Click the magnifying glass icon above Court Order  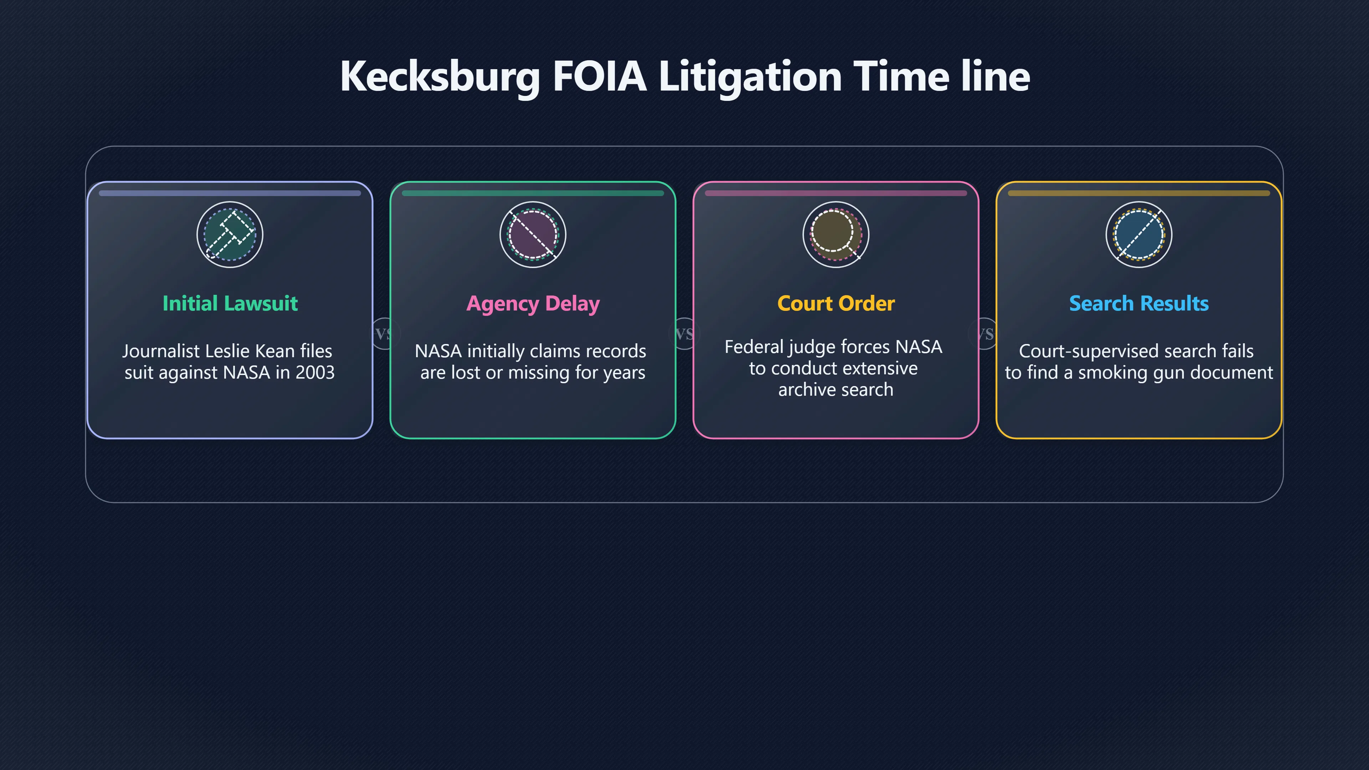coord(835,234)
